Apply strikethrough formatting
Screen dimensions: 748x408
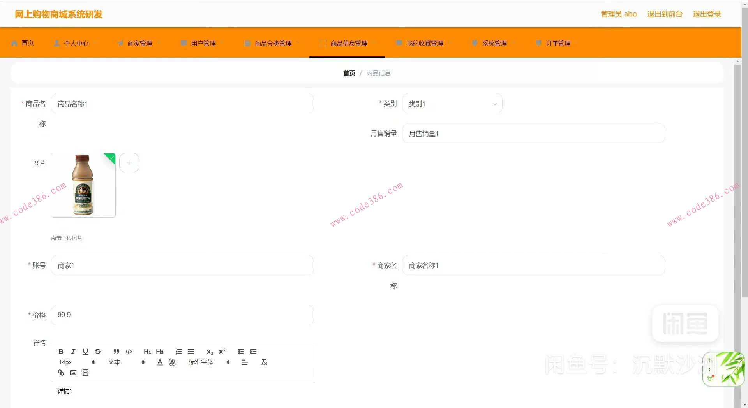pos(97,352)
